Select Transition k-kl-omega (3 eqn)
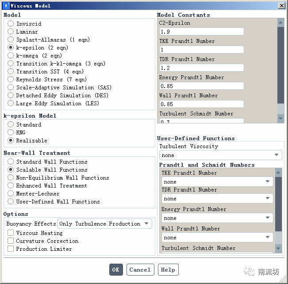 coord(11,63)
